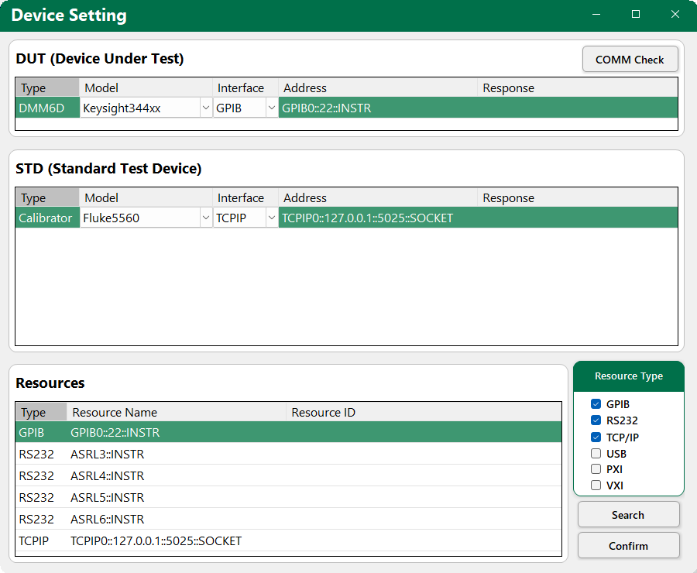This screenshot has height=573, width=697.
Task: Check the PXI resource type option
Action: tap(596, 469)
